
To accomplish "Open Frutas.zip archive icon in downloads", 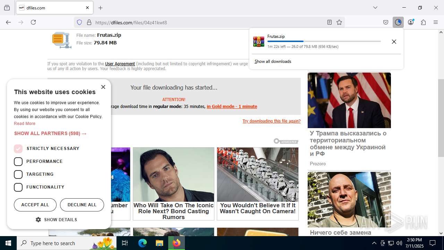I will click(x=259, y=42).
